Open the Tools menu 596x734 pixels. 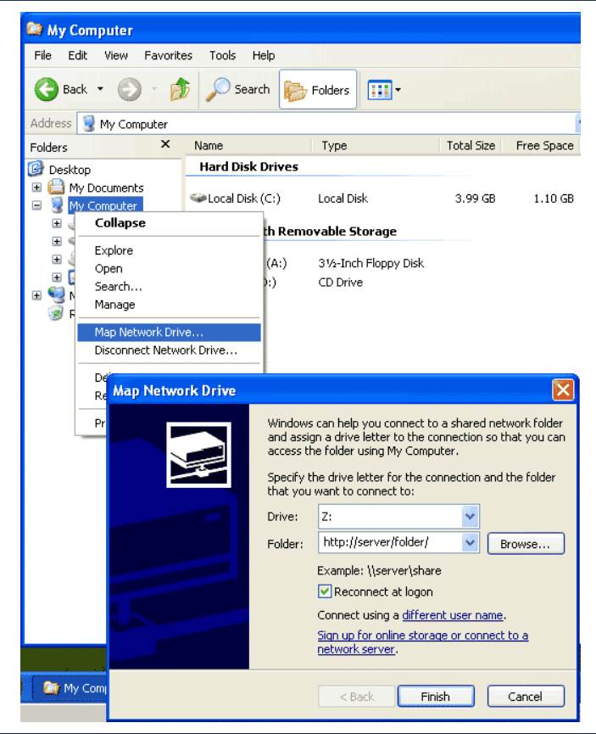pos(222,55)
